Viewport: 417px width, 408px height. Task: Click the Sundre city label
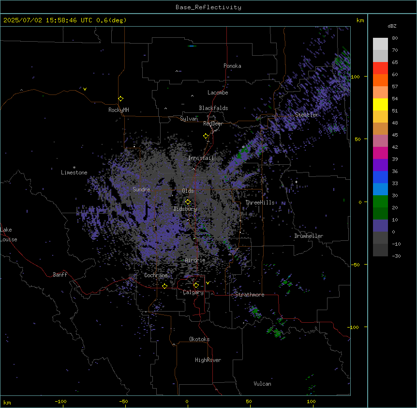(141, 189)
